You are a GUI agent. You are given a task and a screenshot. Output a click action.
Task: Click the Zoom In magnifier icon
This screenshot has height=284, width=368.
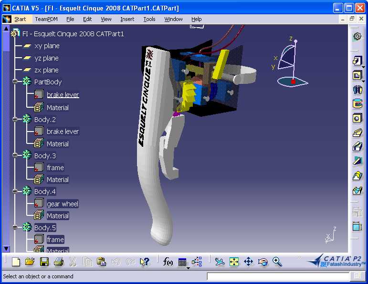(277, 262)
